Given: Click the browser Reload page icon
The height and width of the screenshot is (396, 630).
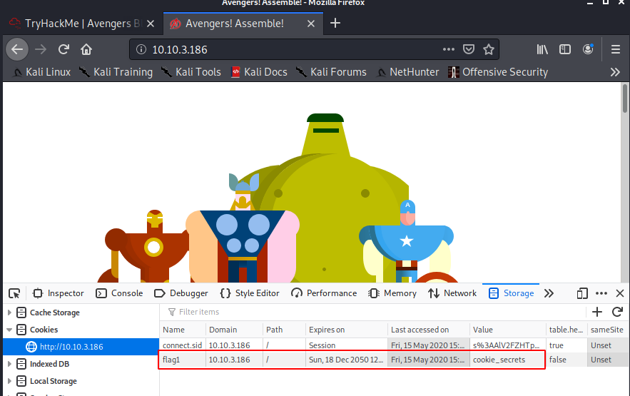Looking at the screenshot, I should (x=63, y=49).
